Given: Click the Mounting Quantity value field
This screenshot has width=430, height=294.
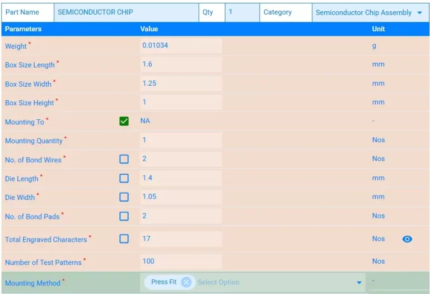Looking at the screenshot, I should (x=181, y=140).
